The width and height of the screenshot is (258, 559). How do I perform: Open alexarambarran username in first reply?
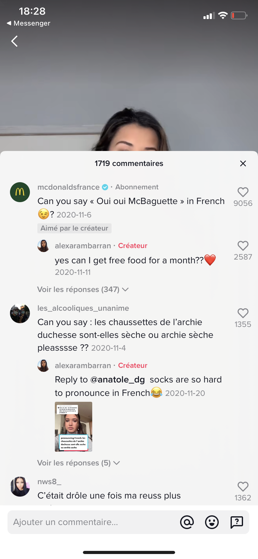tap(83, 246)
